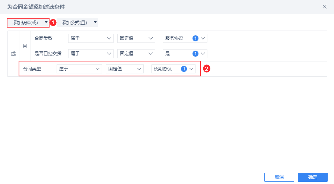Click the count badge in the 是 selector
Image resolution: width=334 pixels, height=184 pixels.
coord(195,54)
